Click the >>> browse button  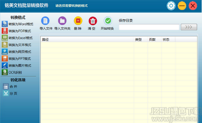click(x=189, y=27)
